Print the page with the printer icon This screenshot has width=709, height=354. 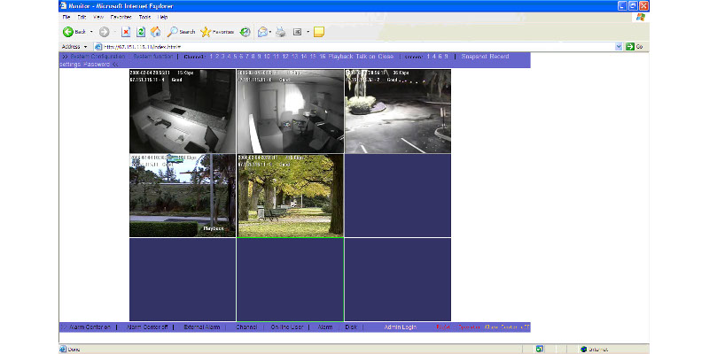pos(281,32)
